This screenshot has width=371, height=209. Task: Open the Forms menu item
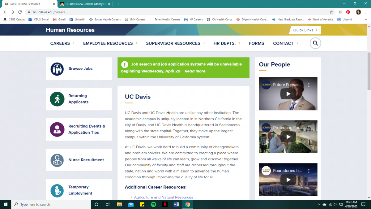point(256,43)
